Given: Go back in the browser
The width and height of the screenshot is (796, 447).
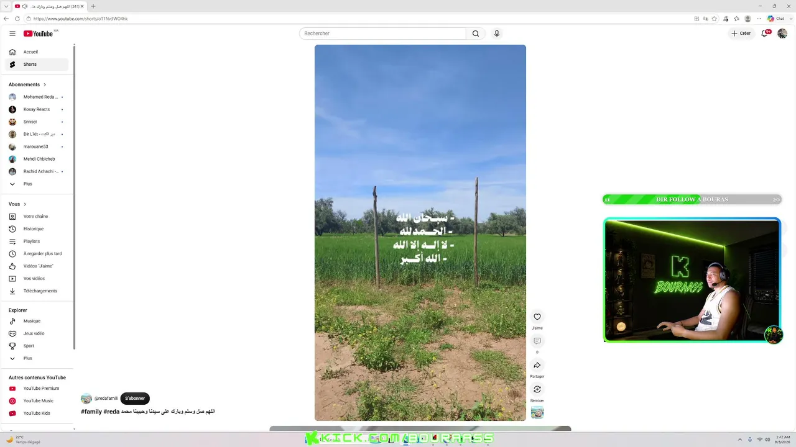Looking at the screenshot, I should point(6,19).
